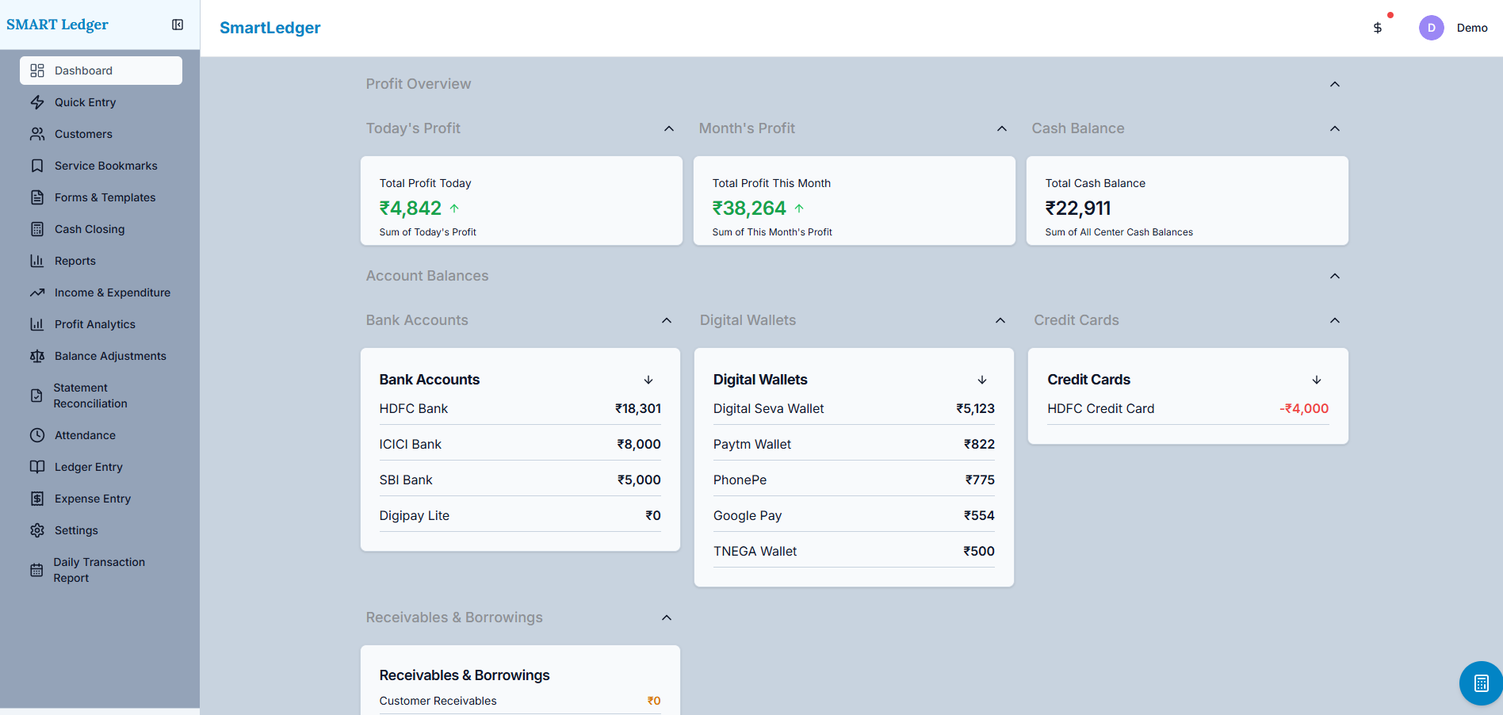
Task: Collapse the Today's Profit panel
Action: (x=669, y=128)
